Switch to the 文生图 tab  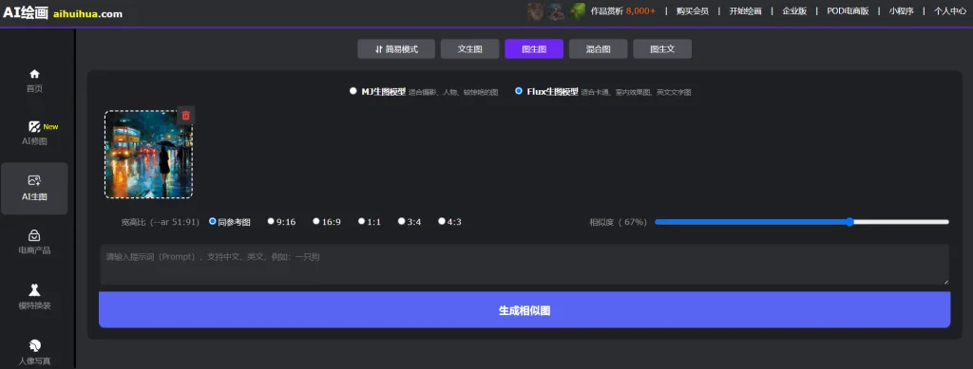(x=469, y=49)
